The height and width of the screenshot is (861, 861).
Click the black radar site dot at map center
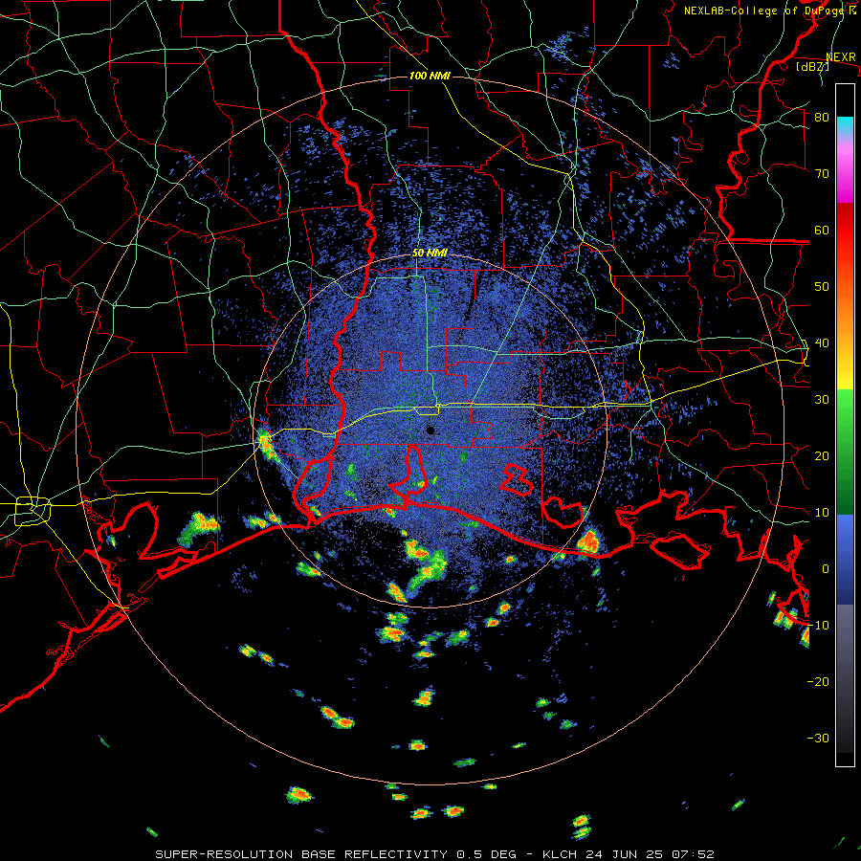click(430, 430)
